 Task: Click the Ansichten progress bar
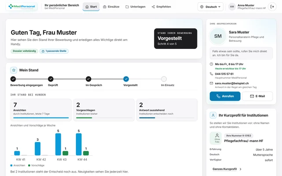[x=41, y=118]
